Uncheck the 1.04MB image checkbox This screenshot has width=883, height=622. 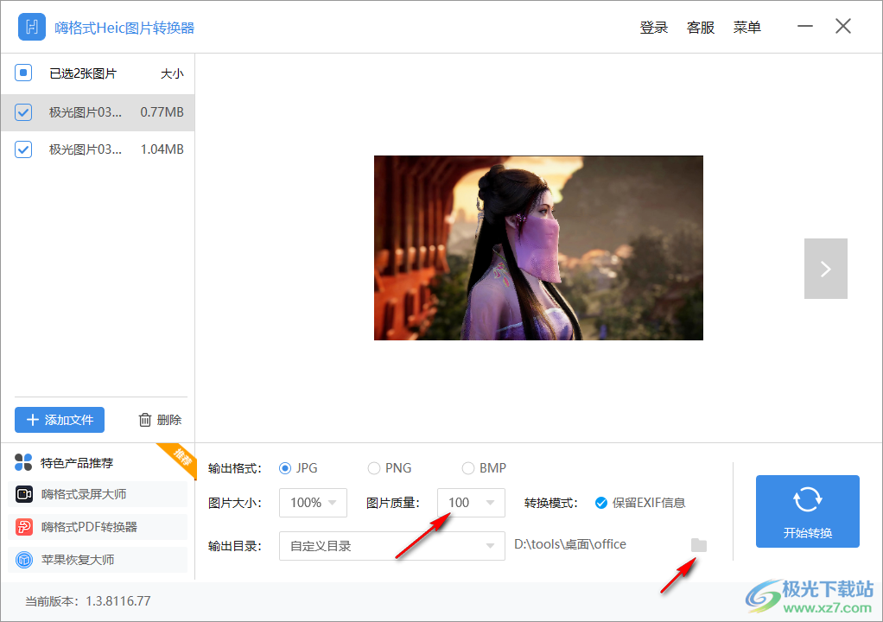coord(23,149)
